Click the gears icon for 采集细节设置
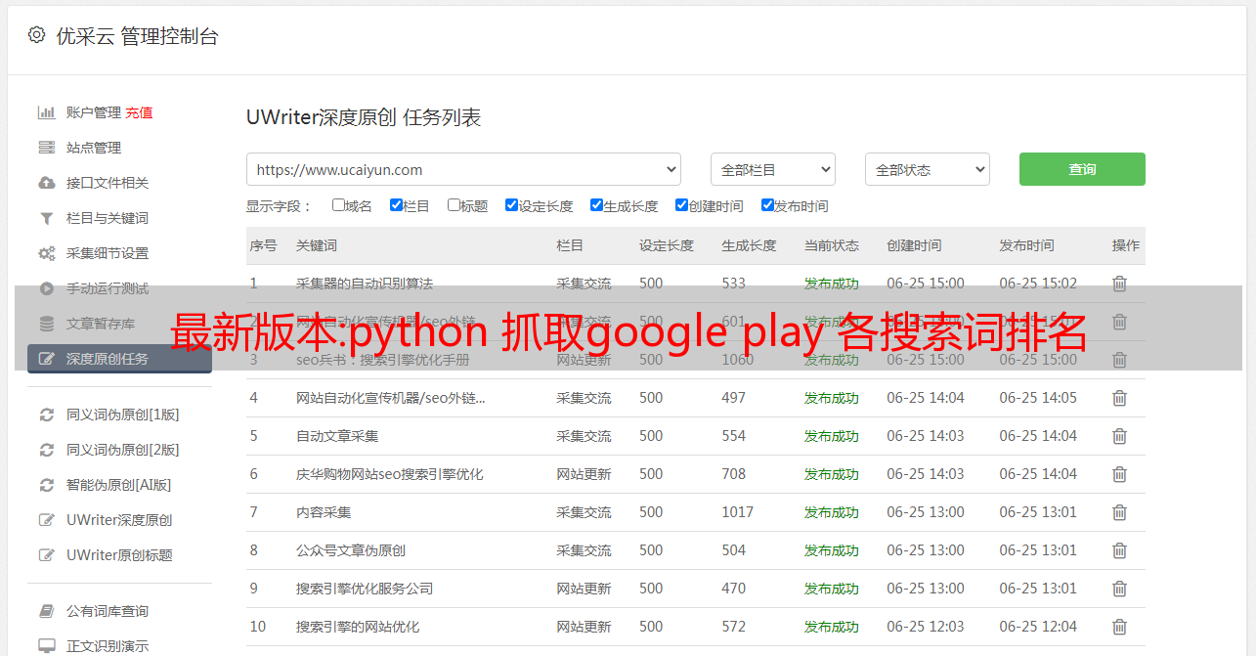Image resolution: width=1256 pixels, height=656 pixels. pyautogui.click(x=46, y=253)
